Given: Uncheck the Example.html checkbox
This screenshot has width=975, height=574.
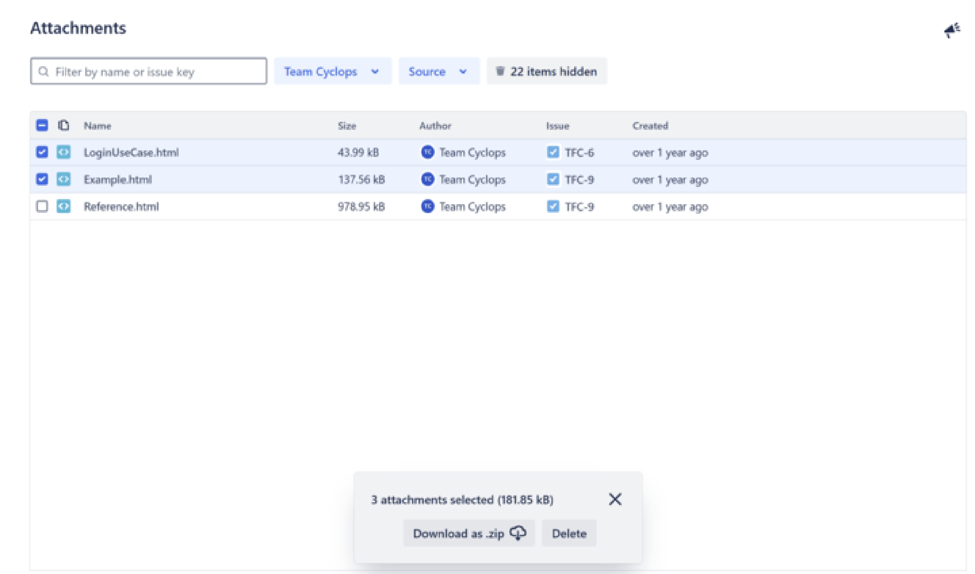Looking at the screenshot, I should pyautogui.click(x=42, y=179).
